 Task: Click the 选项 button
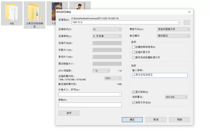[x=69, y=113]
